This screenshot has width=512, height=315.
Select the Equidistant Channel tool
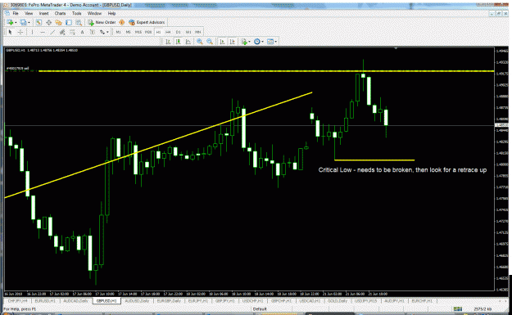(62, 32)
